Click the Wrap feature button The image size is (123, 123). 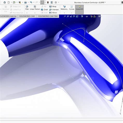[53, 6]
